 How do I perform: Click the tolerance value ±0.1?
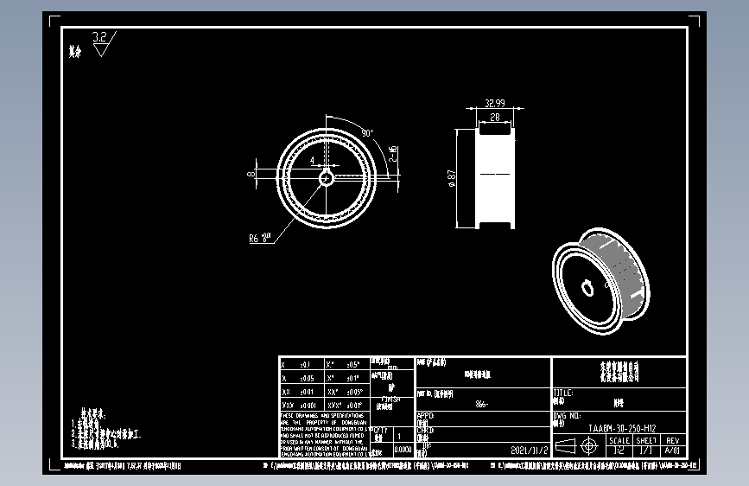(305, 365)
